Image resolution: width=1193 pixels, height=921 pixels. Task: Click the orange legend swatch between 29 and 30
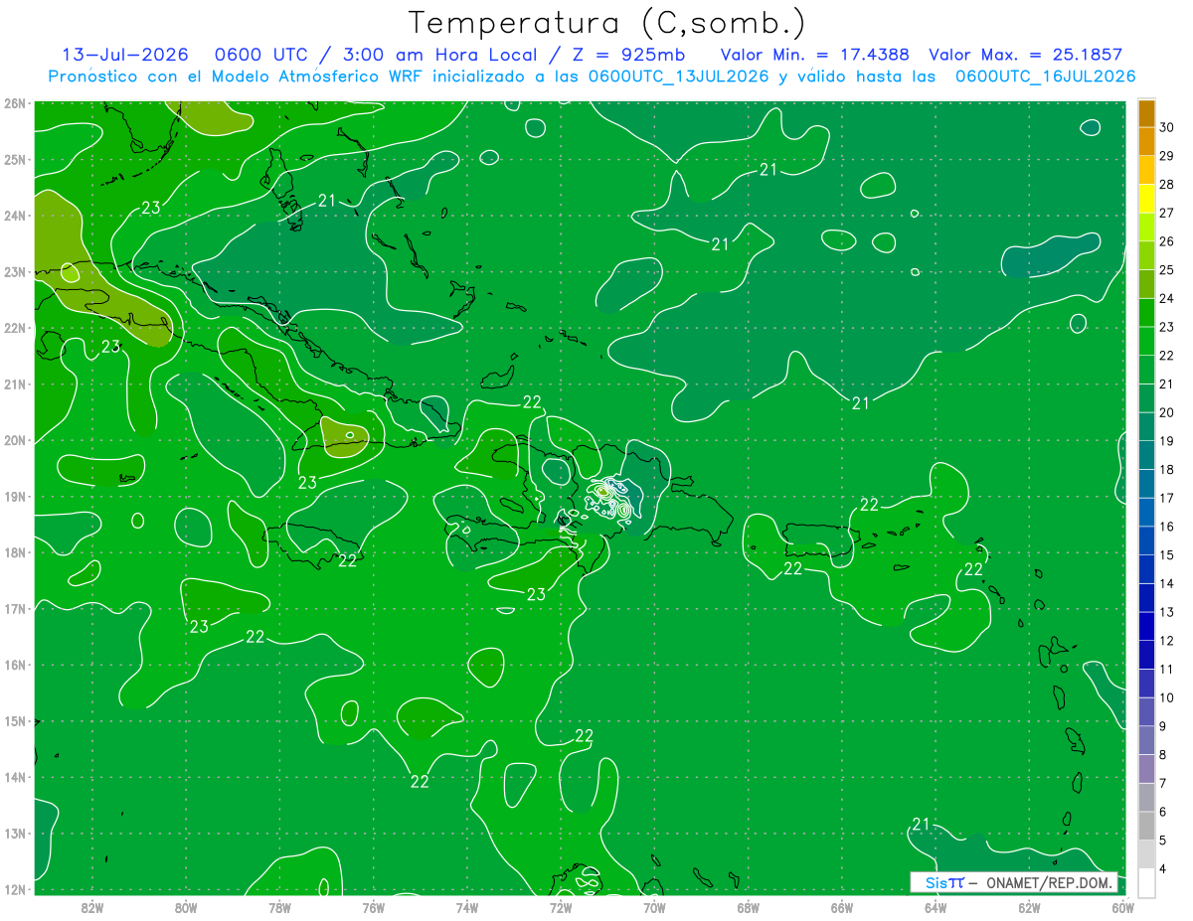click(x=1146, y=142)
